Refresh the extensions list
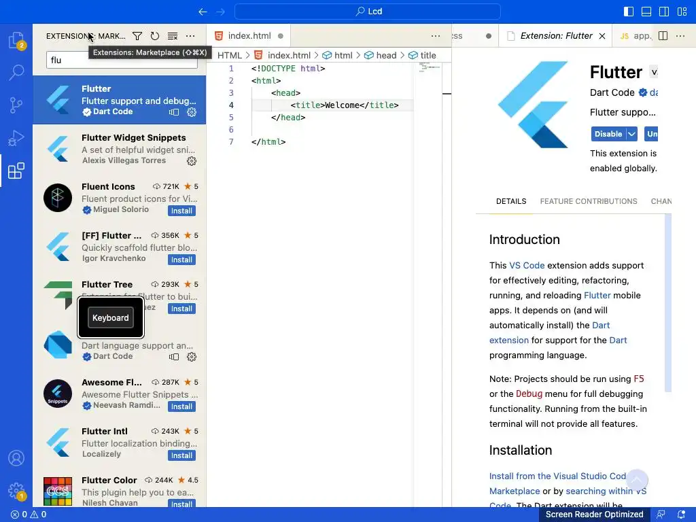This screenshot has height=522, width=696. pos(155,36)
